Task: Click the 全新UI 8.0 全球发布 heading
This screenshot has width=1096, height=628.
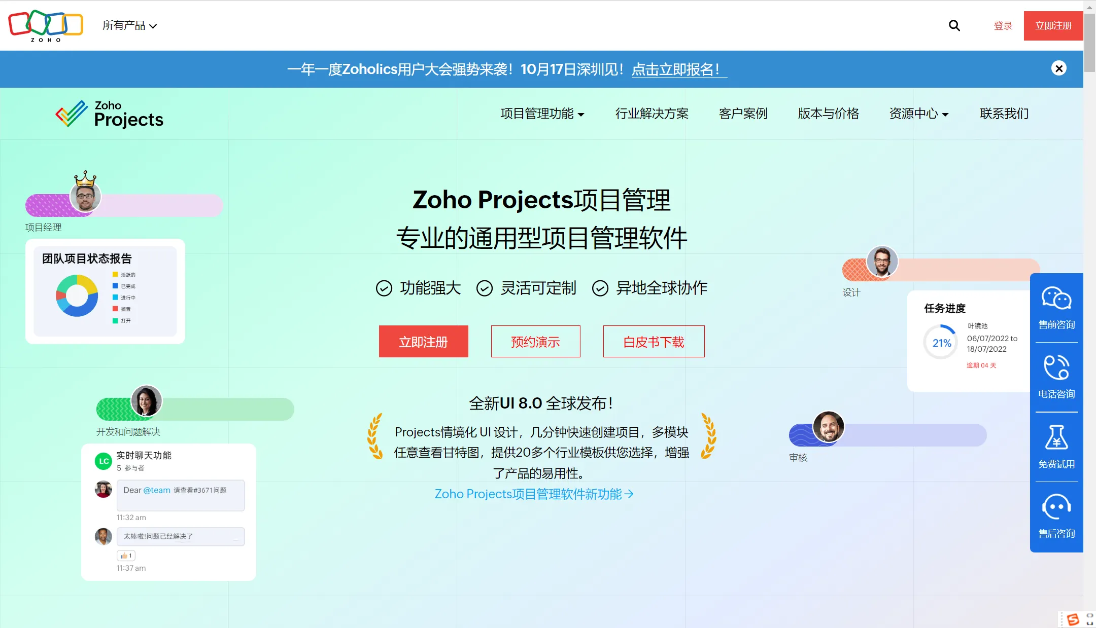Action: [x=541, y=403]
